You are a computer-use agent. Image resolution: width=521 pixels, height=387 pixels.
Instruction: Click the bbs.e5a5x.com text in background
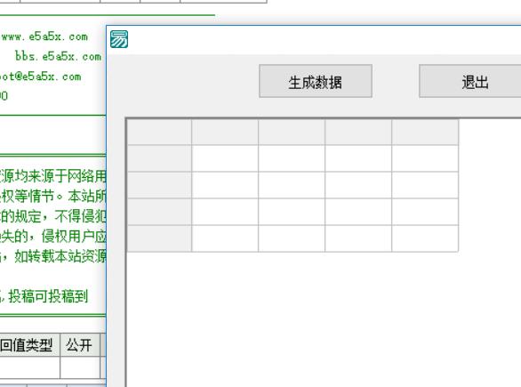(x=58, y=57)
